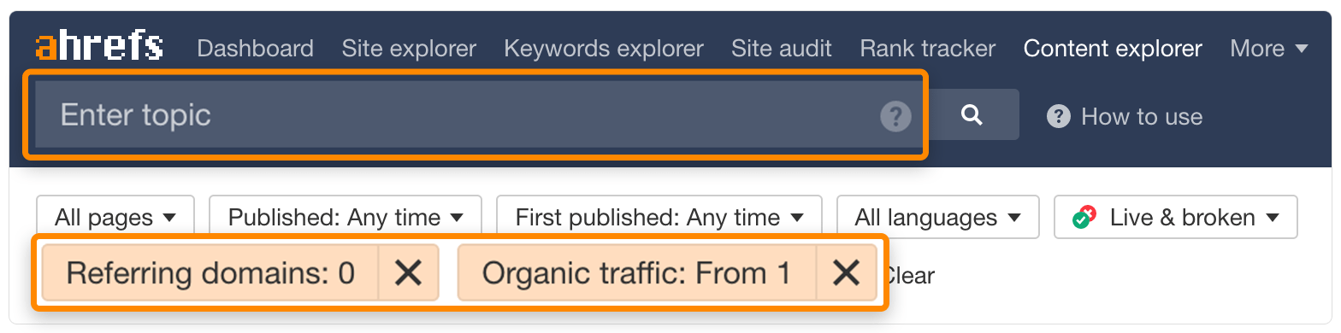Open the All languages dropdown

(x=938, y=217)
